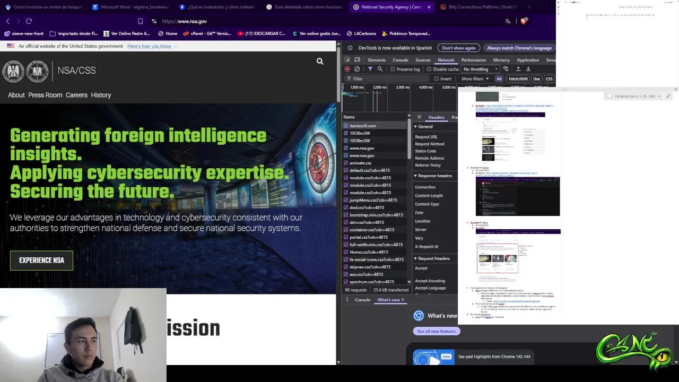Open the Console tab in the drawer

click(x=362, y=300)
